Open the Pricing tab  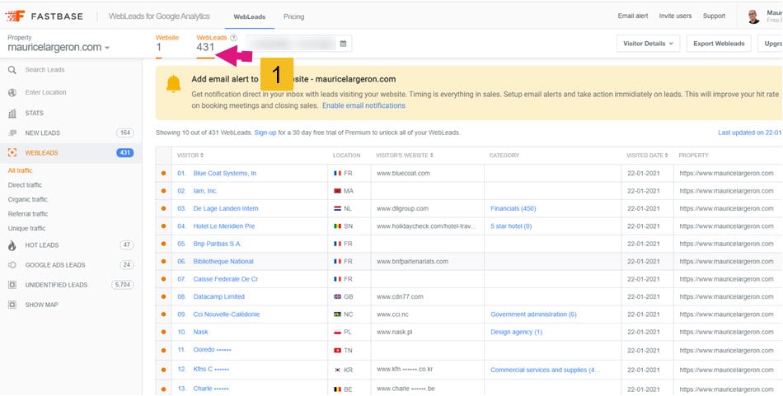[x=293, y=16]
